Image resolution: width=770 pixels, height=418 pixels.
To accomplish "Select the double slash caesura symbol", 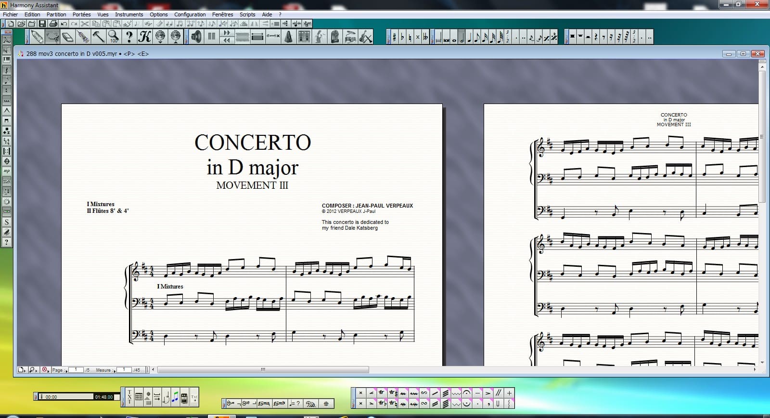I will [x=499, y=393].
